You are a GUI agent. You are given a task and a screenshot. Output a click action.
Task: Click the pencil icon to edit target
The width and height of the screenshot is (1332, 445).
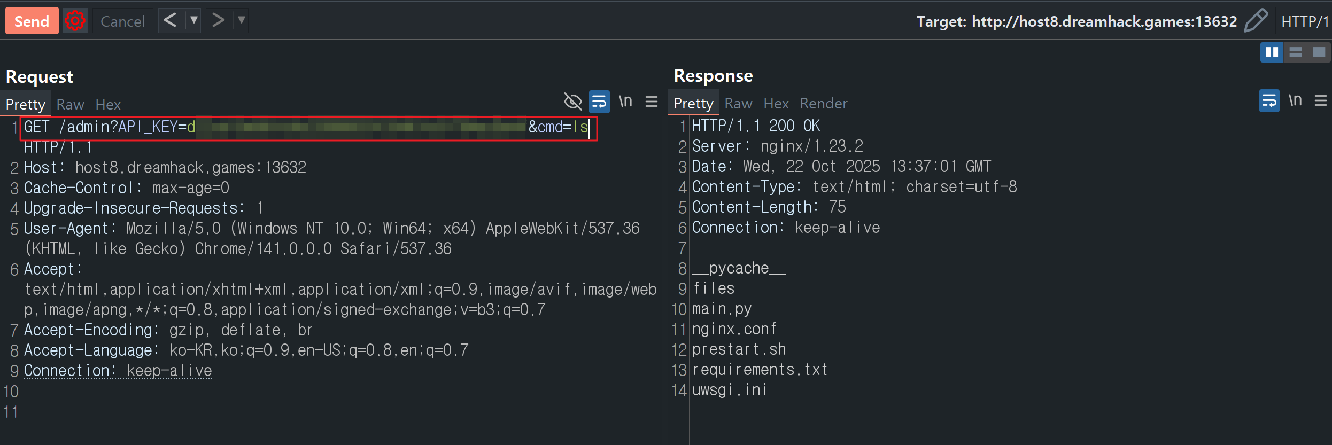1256,21
